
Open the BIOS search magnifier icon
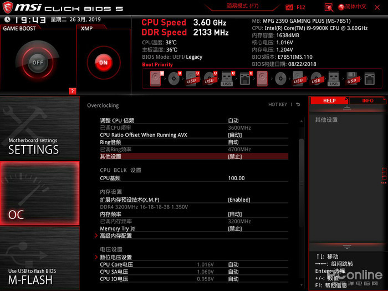coord(328,7)
